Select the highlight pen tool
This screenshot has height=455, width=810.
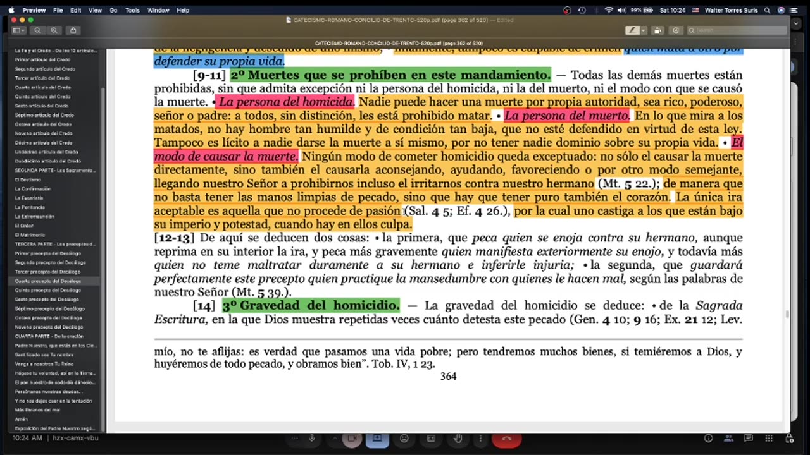tap(632, 30)
